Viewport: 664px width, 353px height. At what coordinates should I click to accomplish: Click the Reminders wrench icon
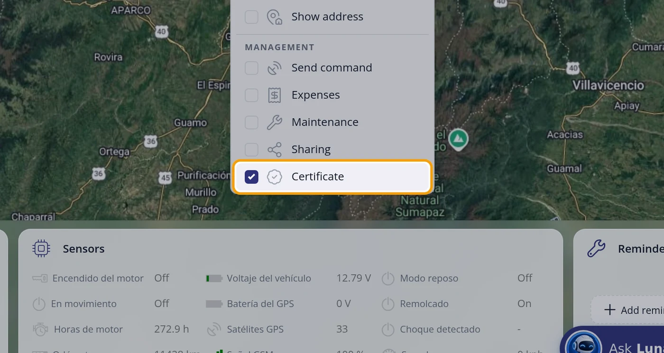click(x=596, y=249)
